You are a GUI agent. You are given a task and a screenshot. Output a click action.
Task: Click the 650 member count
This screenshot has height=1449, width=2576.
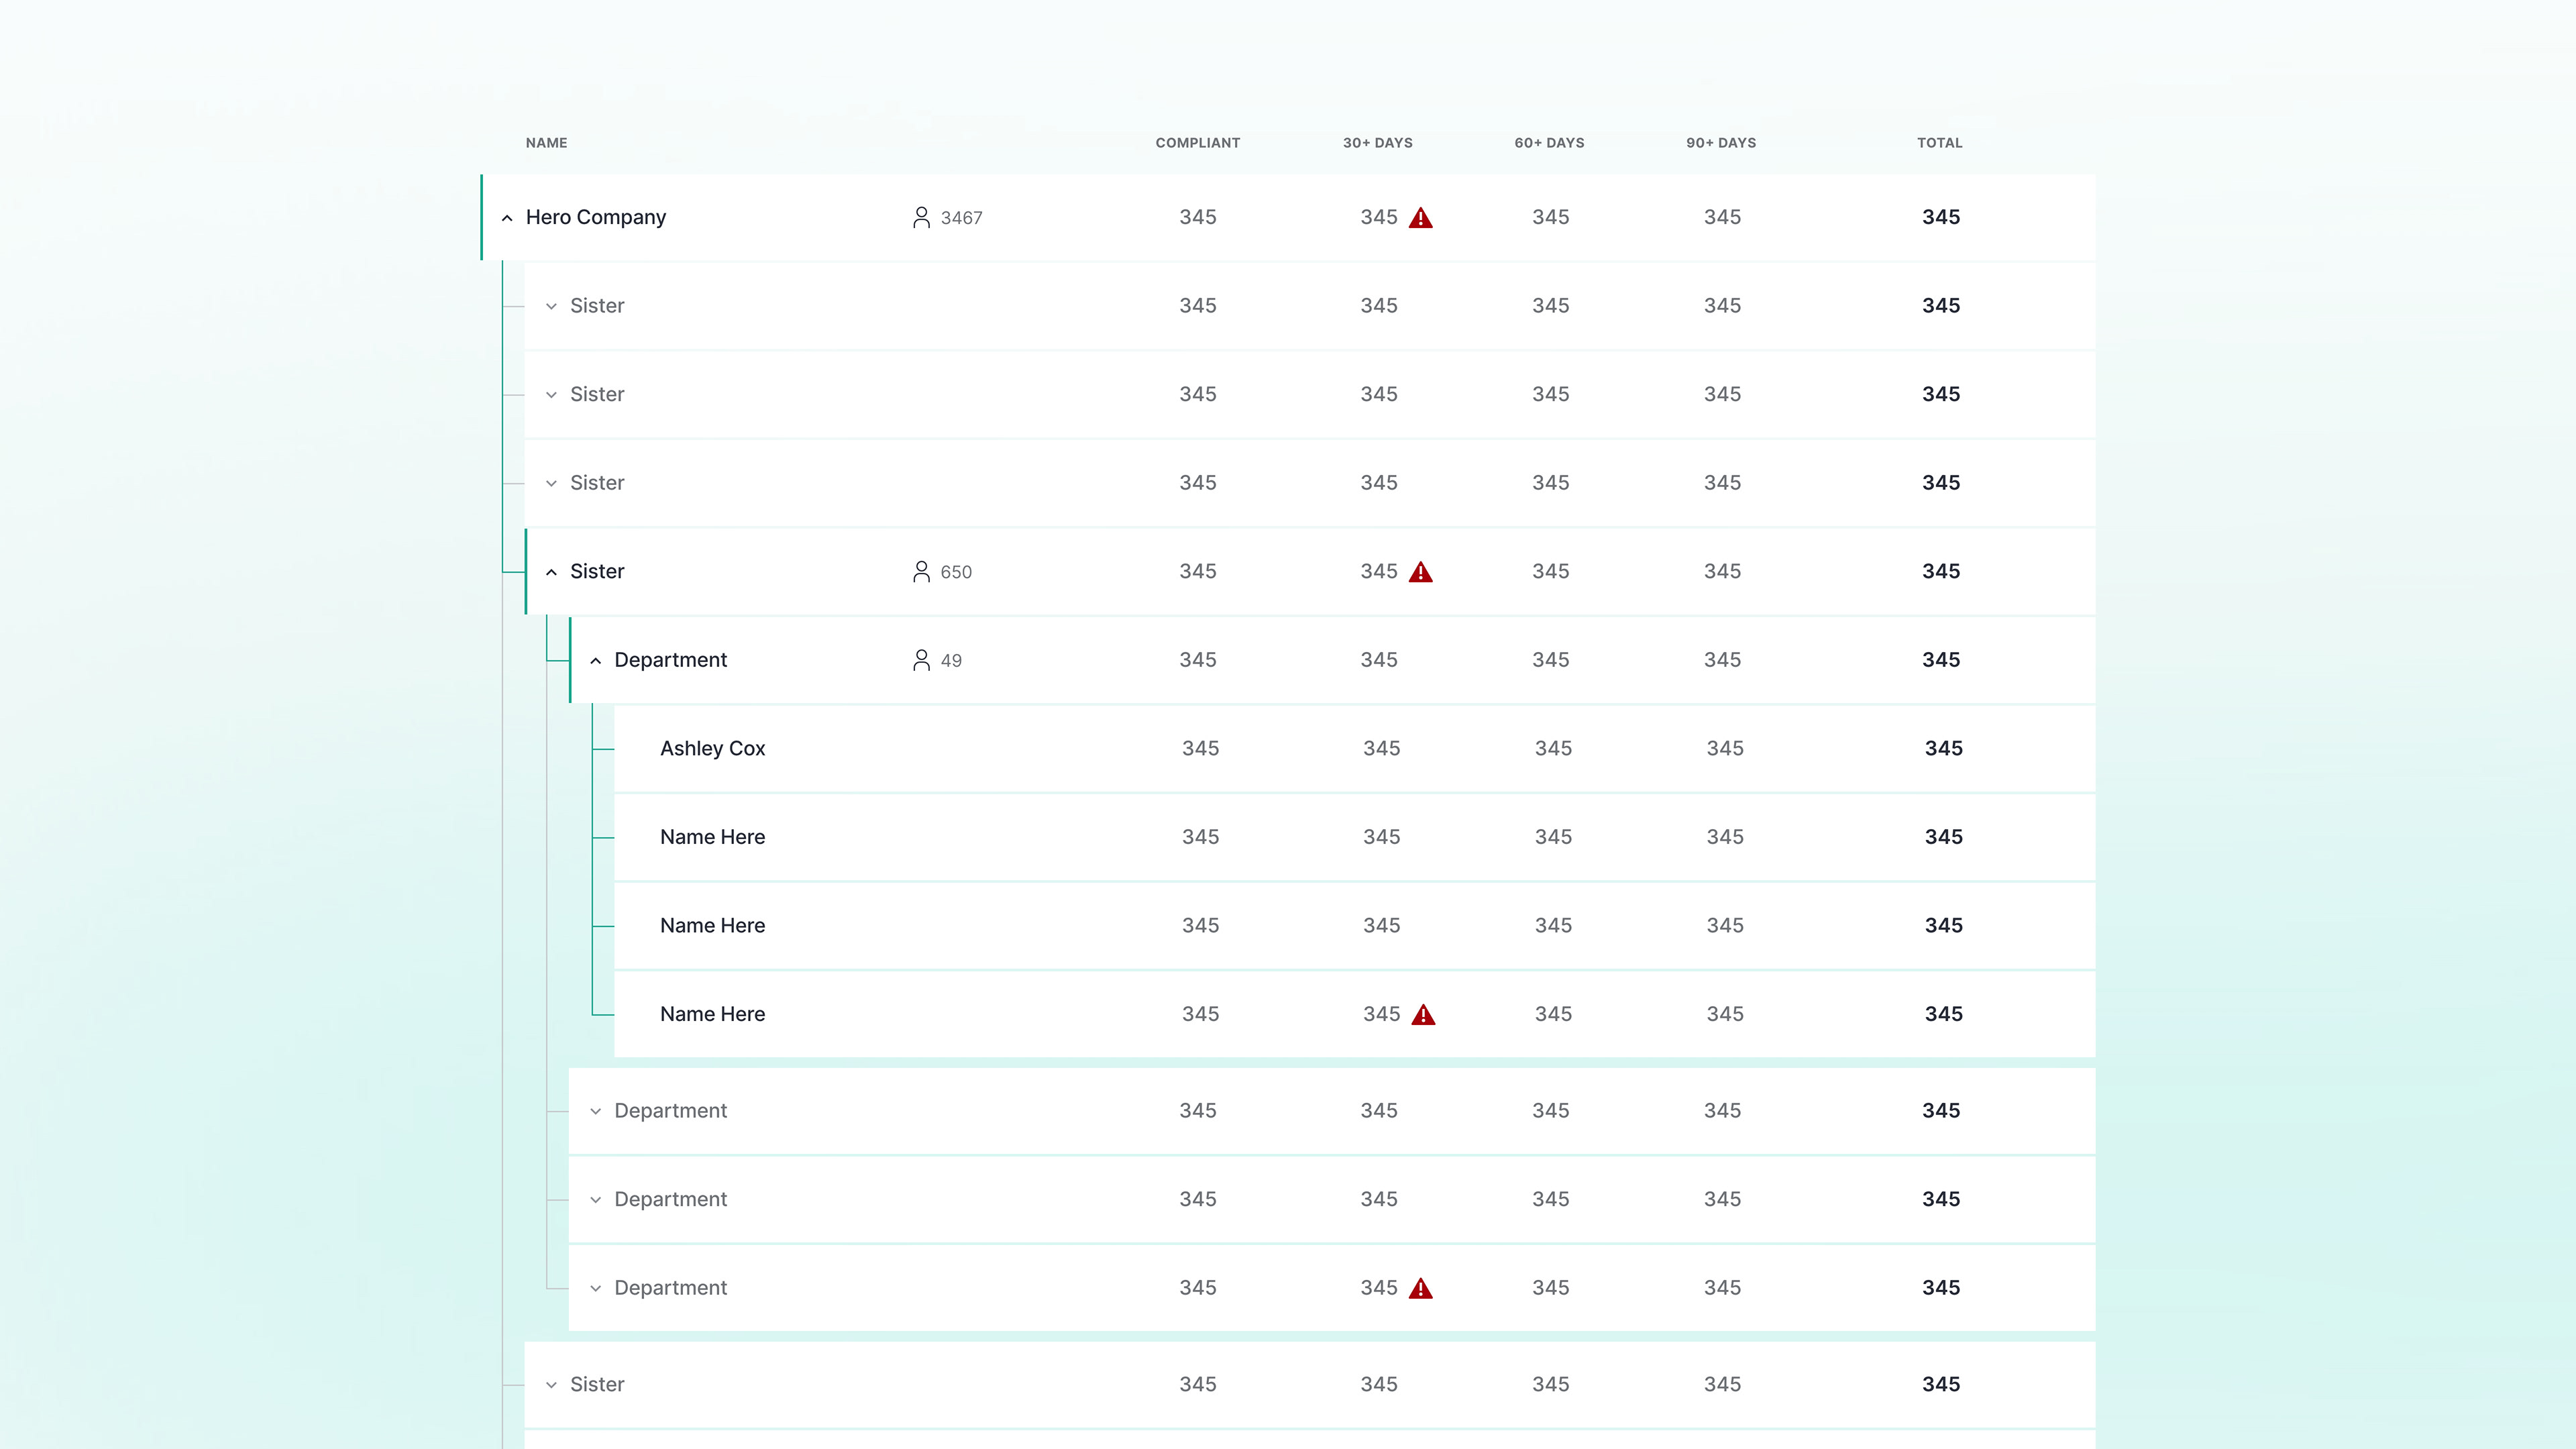[956, 572]
